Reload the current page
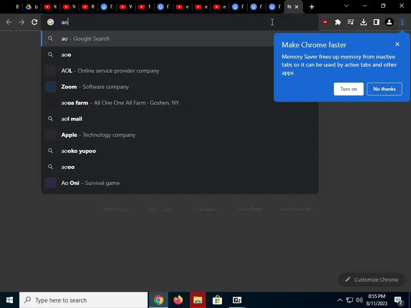Screen dimensions: 411x308 point(35,22)
